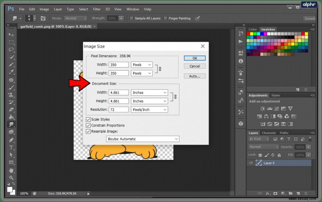Uncheck the Scale Styles checkbox

[88, 120]
